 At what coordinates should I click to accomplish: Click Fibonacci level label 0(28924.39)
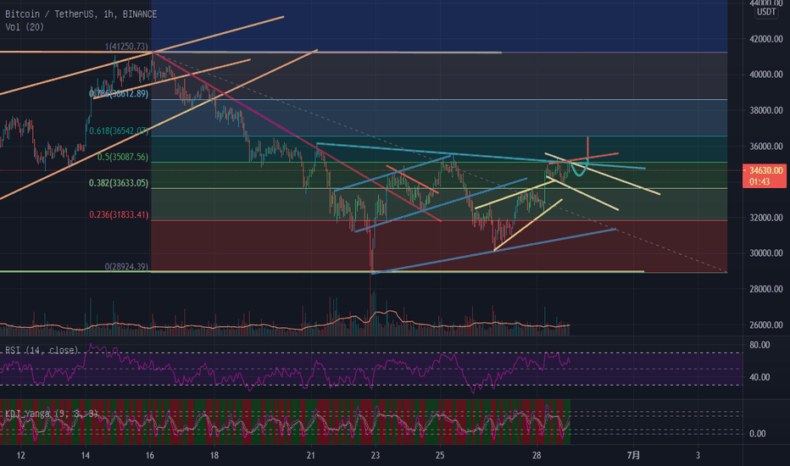(126, 267)
